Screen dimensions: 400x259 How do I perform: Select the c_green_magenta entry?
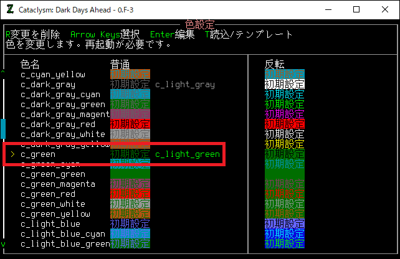[x=58, y=184]
